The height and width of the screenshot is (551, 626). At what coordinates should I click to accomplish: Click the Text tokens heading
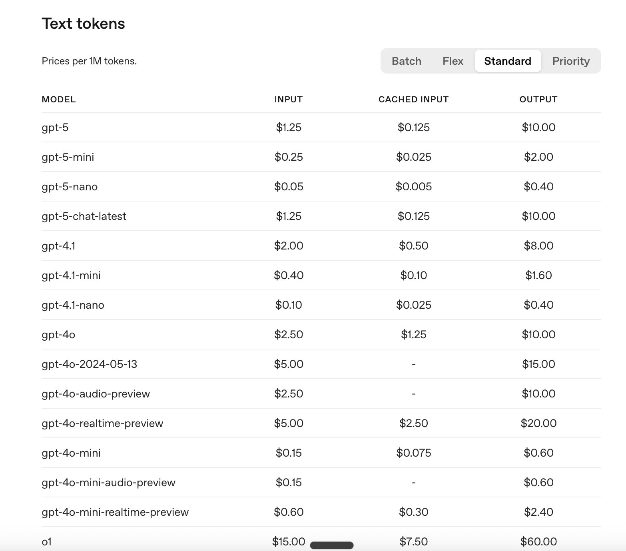83,24
